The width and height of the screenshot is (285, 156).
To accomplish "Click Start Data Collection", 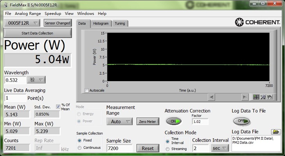I will click(38, 33).
